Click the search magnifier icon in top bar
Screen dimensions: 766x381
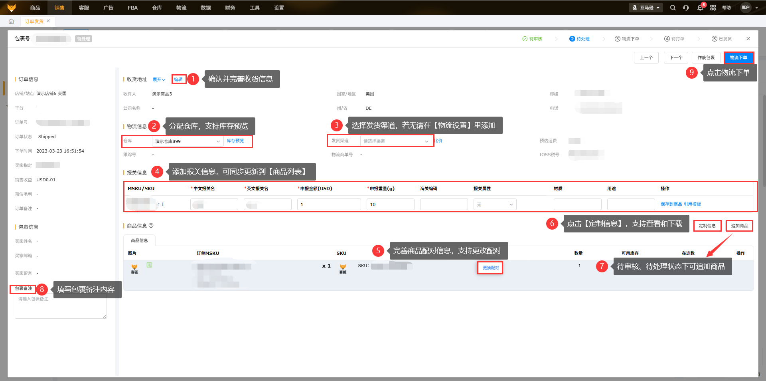(x=673, y=8)
